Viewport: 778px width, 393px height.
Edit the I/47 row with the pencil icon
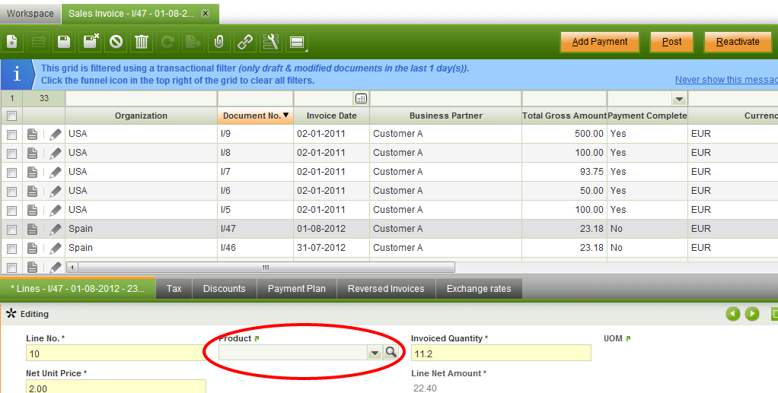[x=56, y=229]
